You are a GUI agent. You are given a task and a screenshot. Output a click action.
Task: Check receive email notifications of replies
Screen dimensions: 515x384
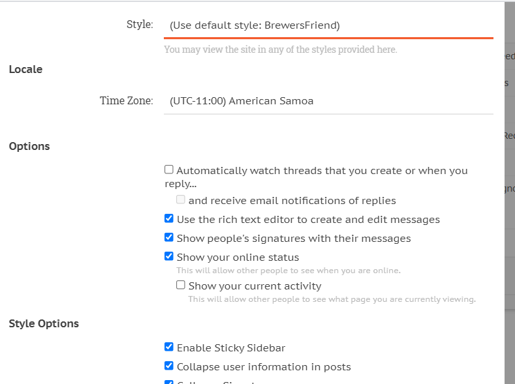click(x=181, y=200)
